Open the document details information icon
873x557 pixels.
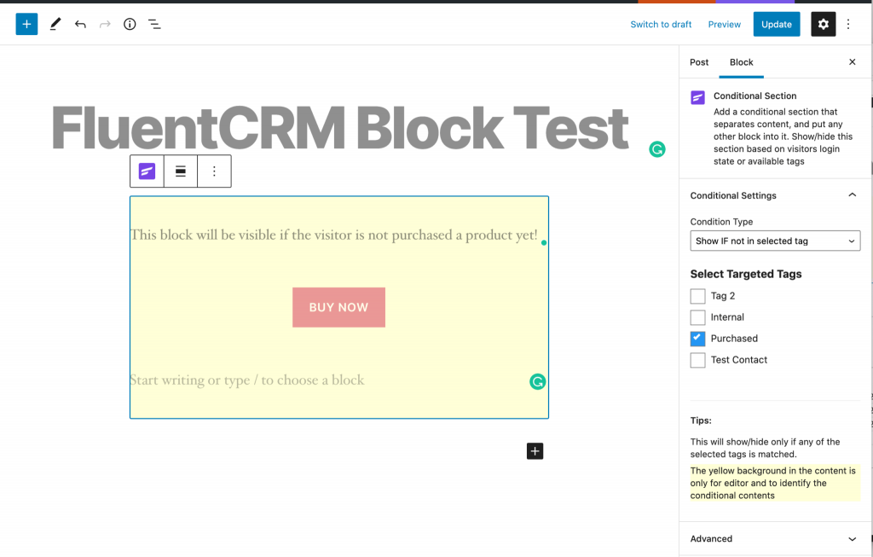coord(129,24)
